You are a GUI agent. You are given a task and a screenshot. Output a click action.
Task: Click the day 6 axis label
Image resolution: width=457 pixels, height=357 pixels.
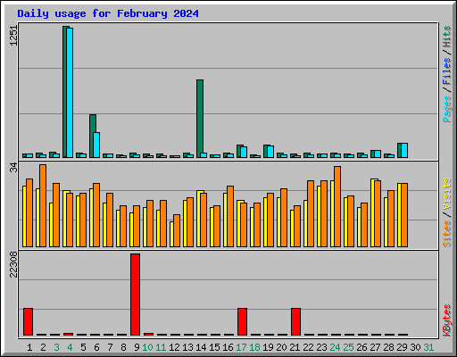[96, 347]
